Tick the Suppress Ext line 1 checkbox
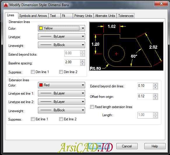170x155 pixels. [x=33, y=119]
